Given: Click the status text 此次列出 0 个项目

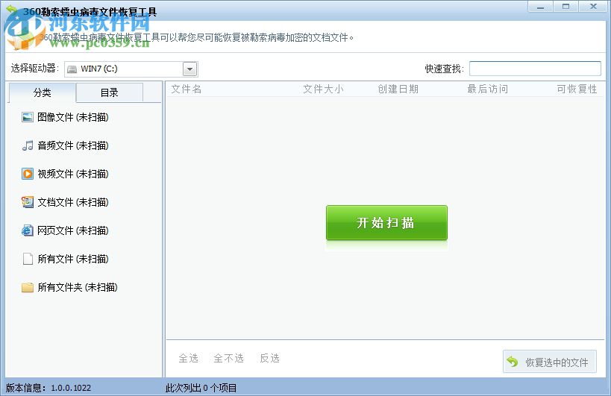Looking at the screenshot, I should [201, 388].
